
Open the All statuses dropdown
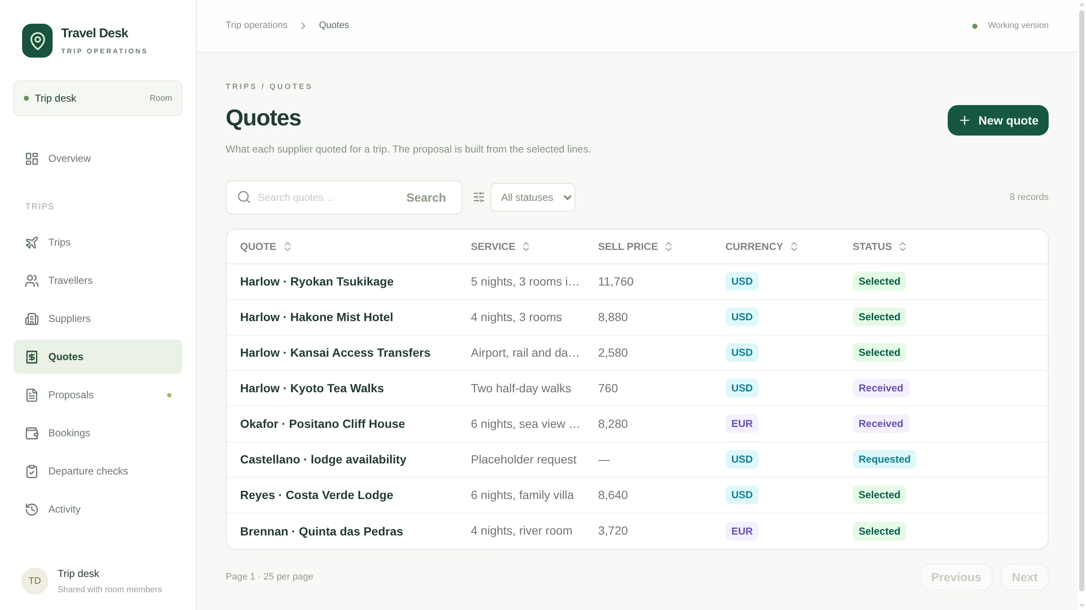[533, 197]
